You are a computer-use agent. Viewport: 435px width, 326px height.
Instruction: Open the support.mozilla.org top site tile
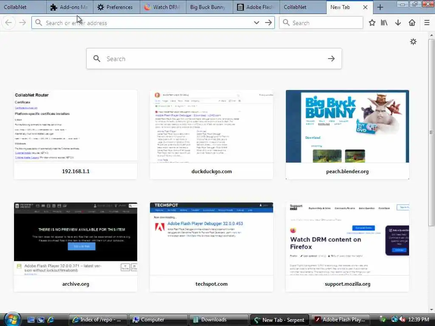347,247
